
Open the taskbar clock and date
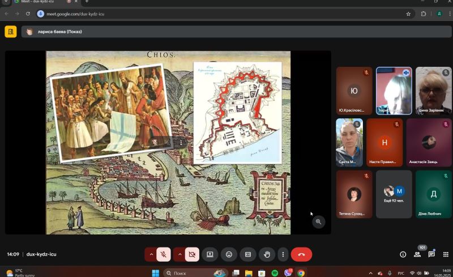[442, 273]
